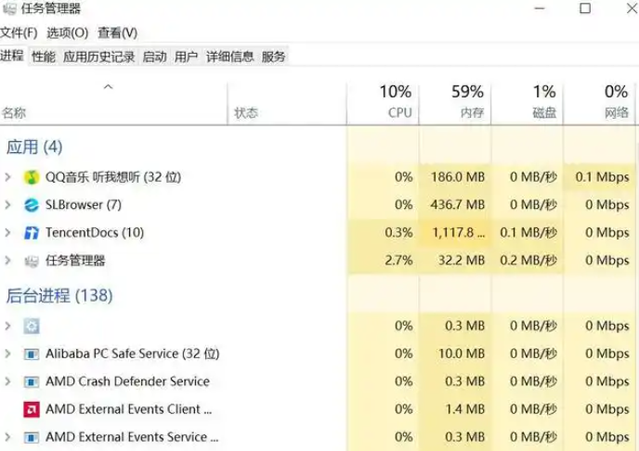Click the SLBrowser process icon
The image size is (639, 451).
pyautogui.click(x=32, y=205)
